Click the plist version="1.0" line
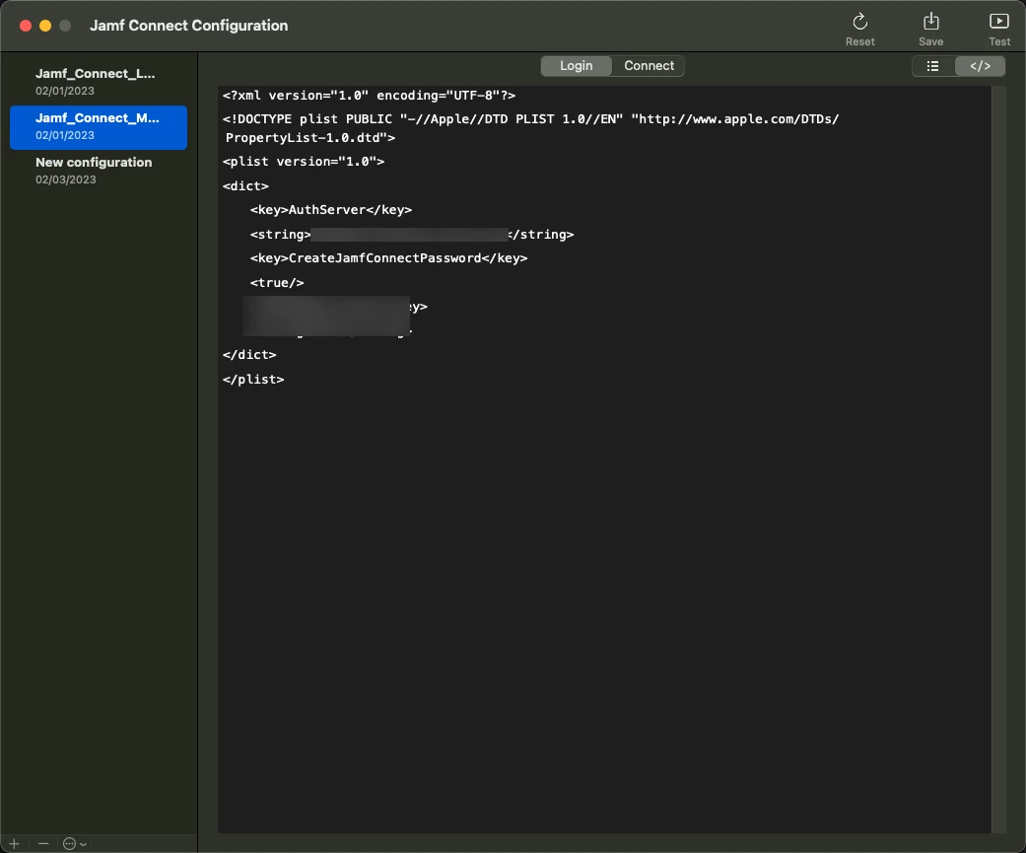The image size is (1026, 853). [303, 162]
